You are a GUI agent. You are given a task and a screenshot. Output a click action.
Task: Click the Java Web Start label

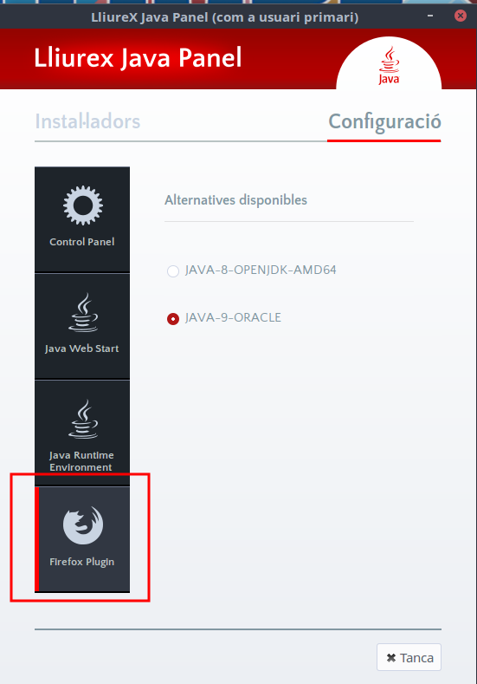[82, 349]
